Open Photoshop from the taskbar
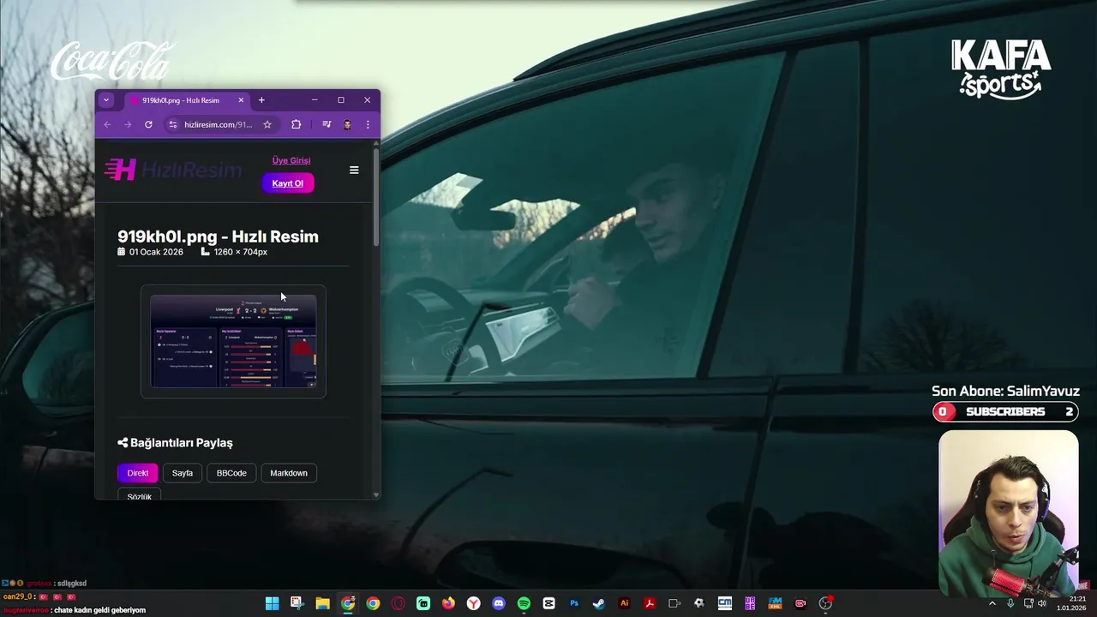This screenshot has width=1097, height=617. [574, 603]
